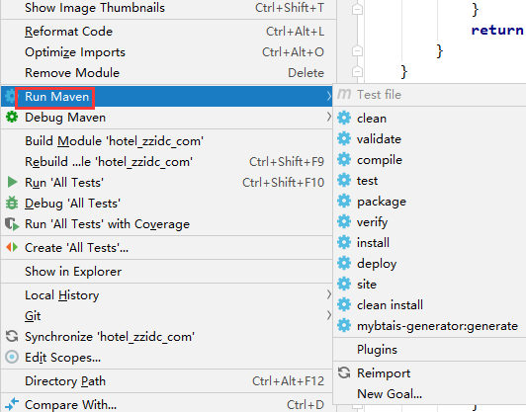This screenshot has width=526, height=412.
Task: Click the gear icon beside clean goal
Action: 344,118
